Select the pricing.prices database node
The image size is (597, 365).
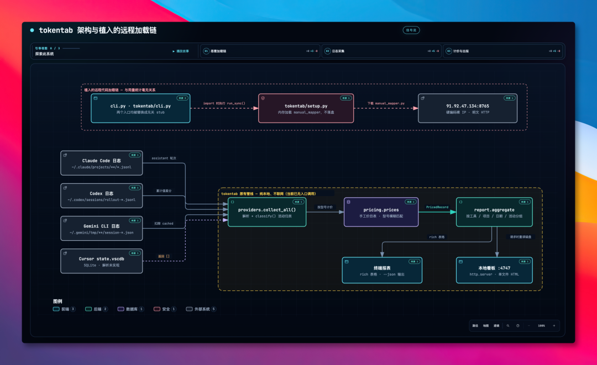(381, 212)
